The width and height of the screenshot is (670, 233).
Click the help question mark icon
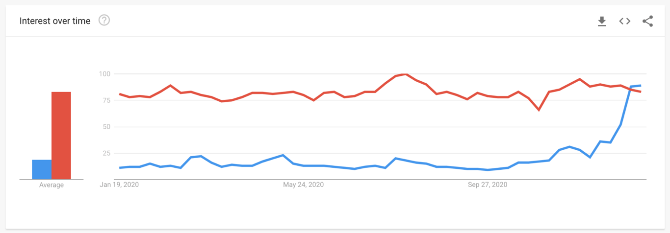[x=104, y=21]
